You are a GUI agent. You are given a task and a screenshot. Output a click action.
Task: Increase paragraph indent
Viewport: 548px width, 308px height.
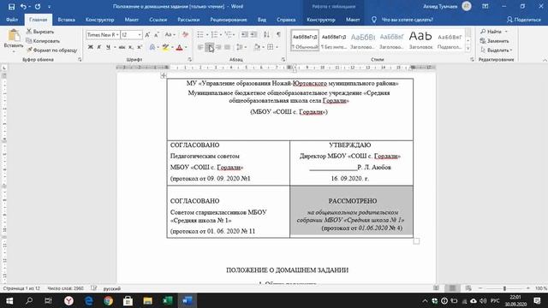point(253,34)
